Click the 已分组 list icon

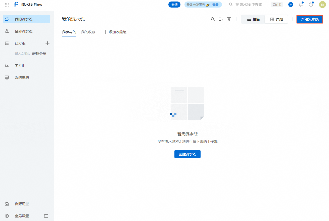[x=7, y=43]
